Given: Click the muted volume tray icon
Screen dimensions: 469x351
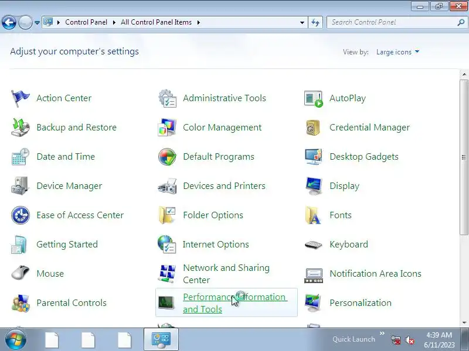Looking at the screenshot, I should point(409,340).
